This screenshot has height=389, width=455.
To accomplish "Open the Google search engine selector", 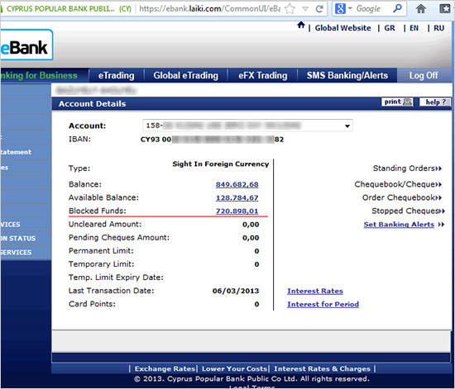I will click(343, 9).
